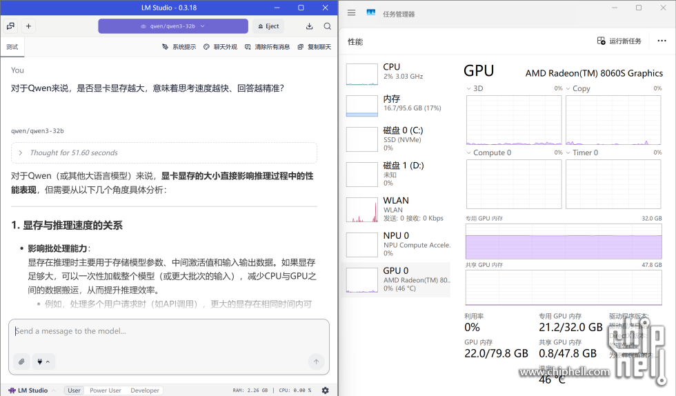Select CPU in the performance list
The height and width of the screenshot is (396, 676).
coord(397,75)
